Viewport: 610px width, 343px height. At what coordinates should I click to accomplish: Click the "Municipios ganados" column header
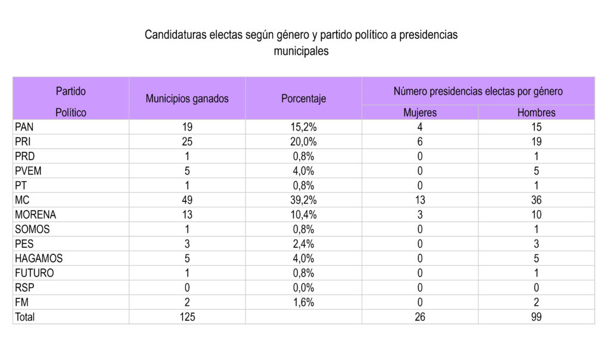[187, 99]
